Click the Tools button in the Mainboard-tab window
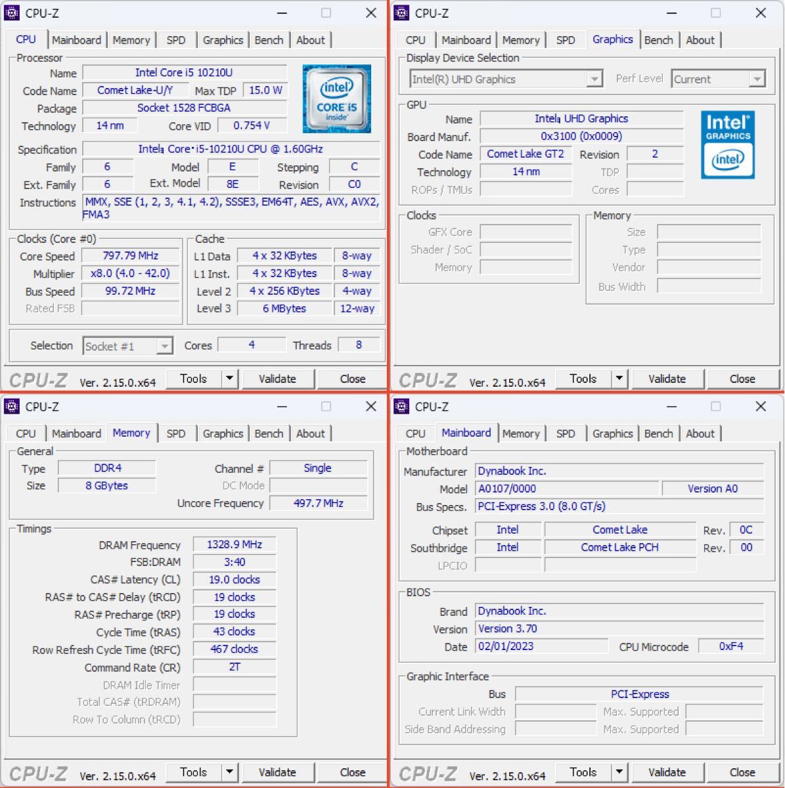This screenshot has width=785, height=788. point(583,772)
